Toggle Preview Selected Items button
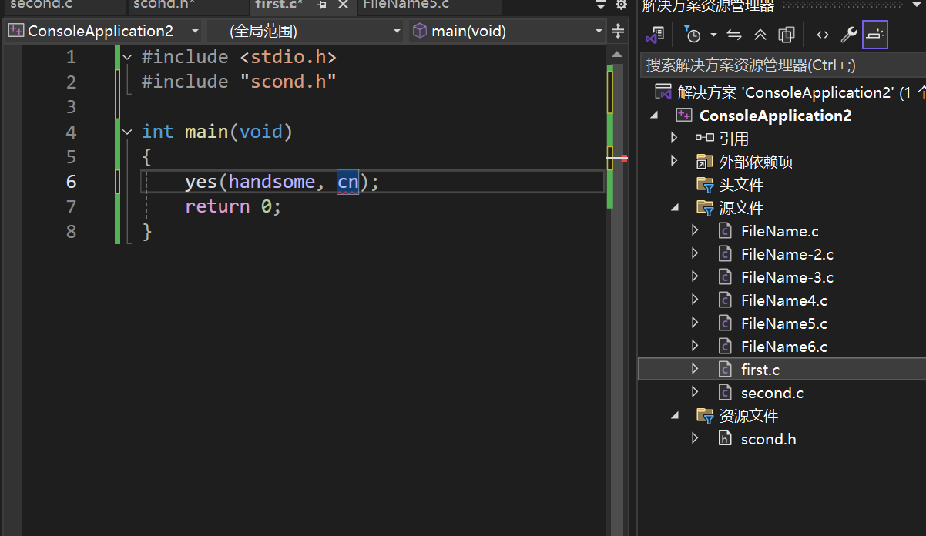The height and width of the screenshot is (536, 926). [875, 35]
